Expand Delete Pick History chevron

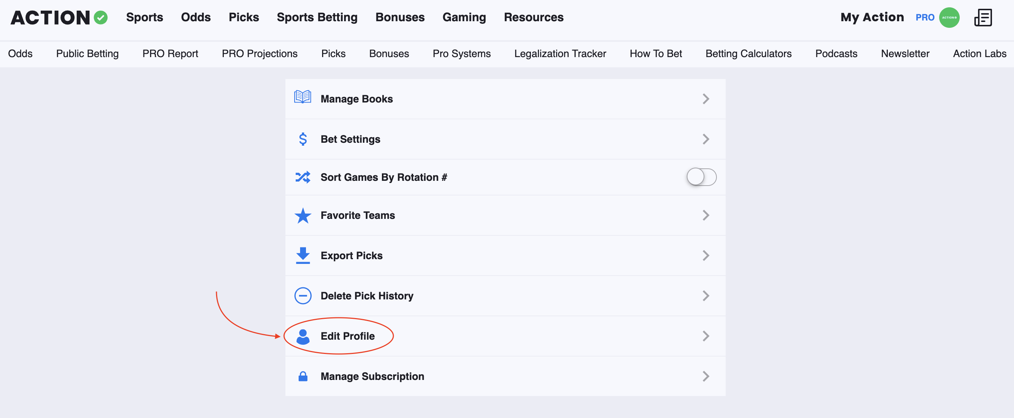[x=706, y=296]
